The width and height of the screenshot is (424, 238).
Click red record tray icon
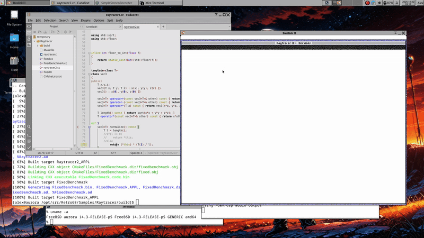pyautogui.click(x=367, y=3)
